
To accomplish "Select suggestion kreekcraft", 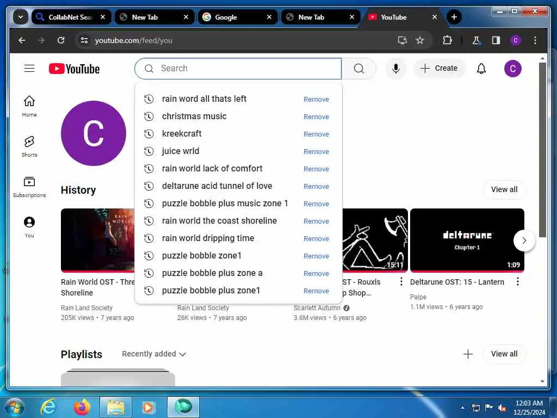I will 182,134.
